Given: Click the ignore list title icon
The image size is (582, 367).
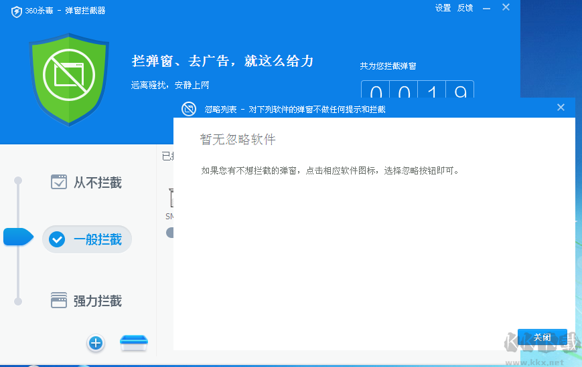Looking at the screenshot, I should pyautogui.click(x=189, y=109).
